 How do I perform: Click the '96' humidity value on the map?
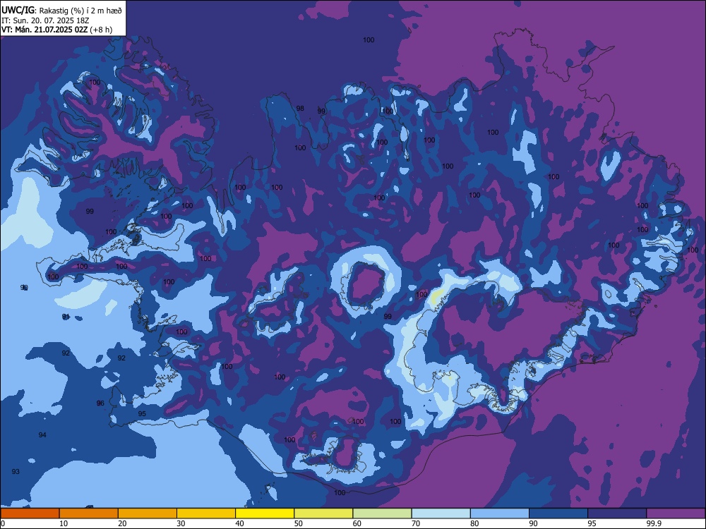point(100,403)
